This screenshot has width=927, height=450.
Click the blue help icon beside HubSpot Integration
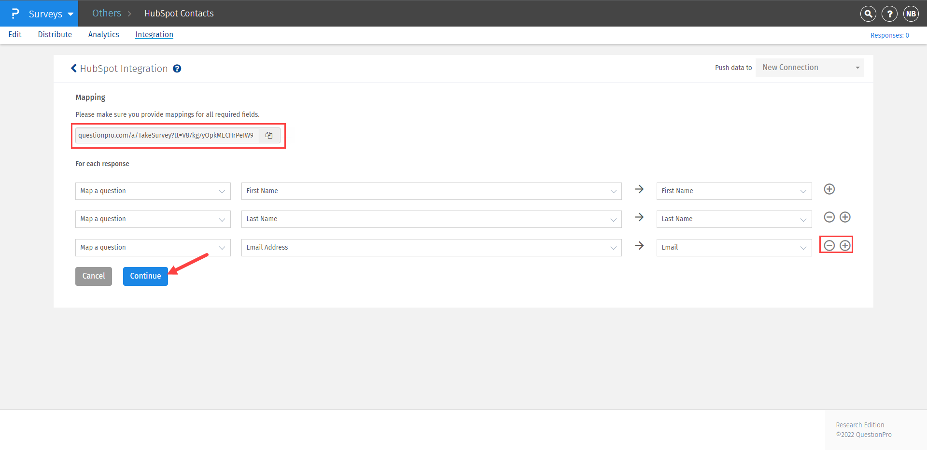point(177,69)
